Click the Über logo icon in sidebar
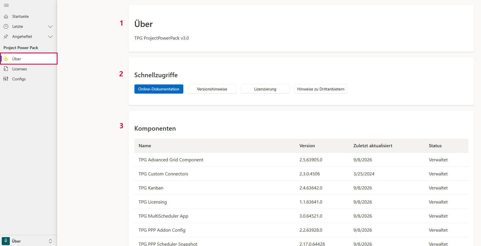This screenshot has width=481, height=246. 6,59
